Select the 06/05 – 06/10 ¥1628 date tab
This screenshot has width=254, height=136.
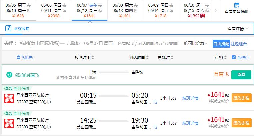[x=18, y=10]
